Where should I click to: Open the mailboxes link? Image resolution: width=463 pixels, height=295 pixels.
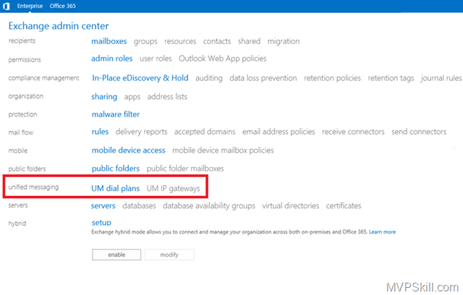[x=109, y=41]
